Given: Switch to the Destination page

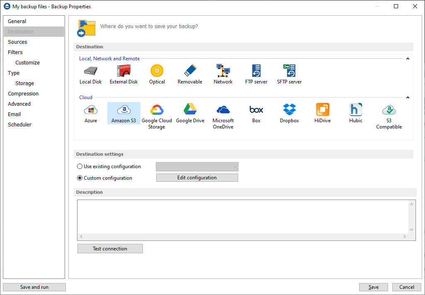Looking at the screenshot, I should [x=34, y=32].
